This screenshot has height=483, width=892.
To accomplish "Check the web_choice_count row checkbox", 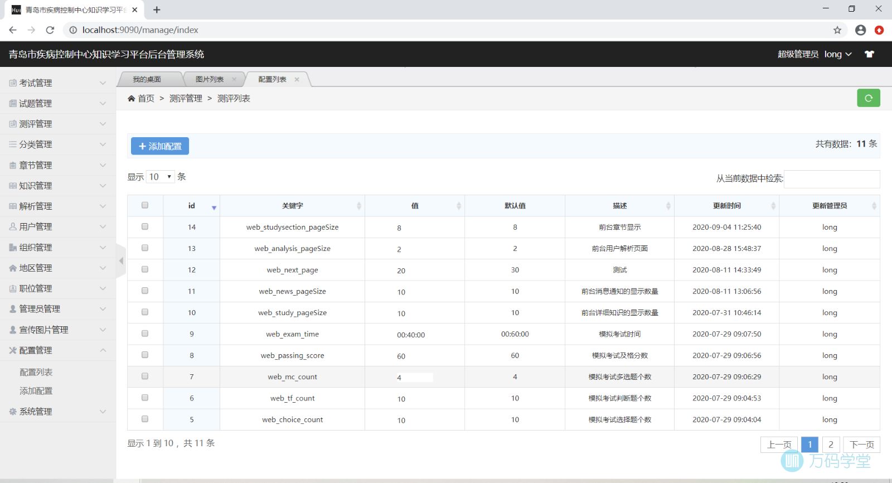I will coord(145,419).
